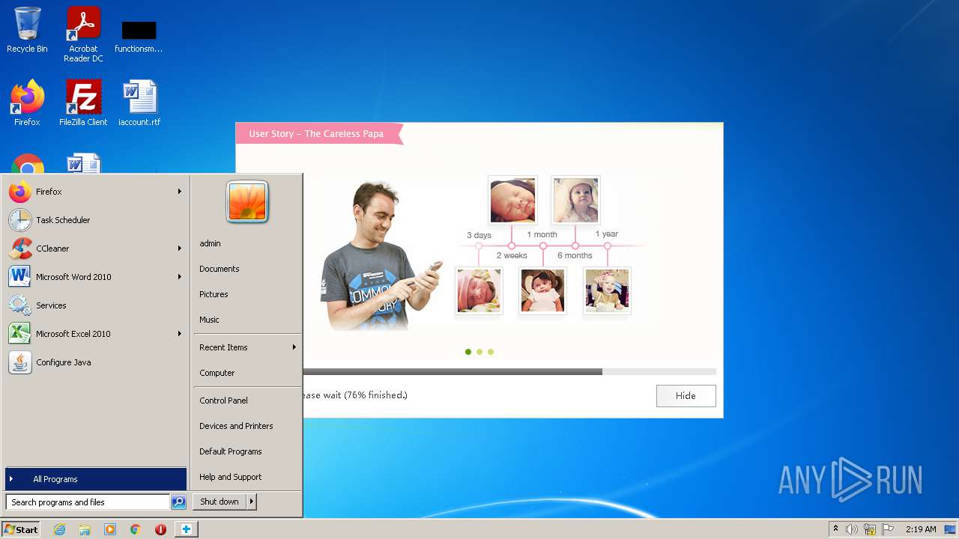Expand CCleaner jump list arrow
This screenshot has height=539, width=959.
[180, 249]
